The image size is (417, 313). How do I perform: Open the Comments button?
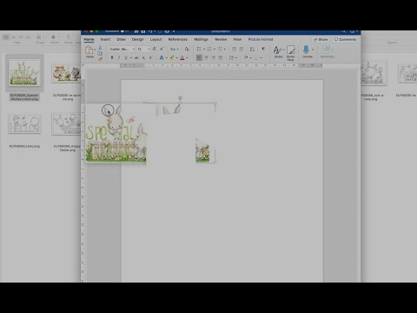pyautogui.click(x=345, y=39)
